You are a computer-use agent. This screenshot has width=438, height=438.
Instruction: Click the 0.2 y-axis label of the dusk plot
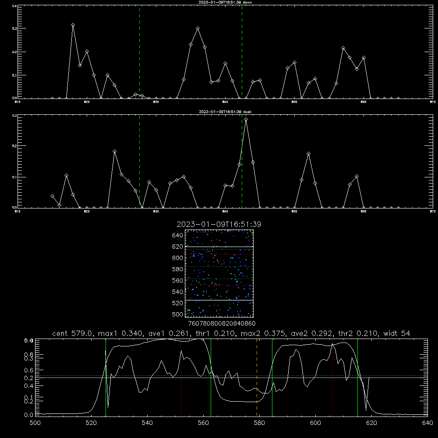pyautogui.click(x=15, y=146)
